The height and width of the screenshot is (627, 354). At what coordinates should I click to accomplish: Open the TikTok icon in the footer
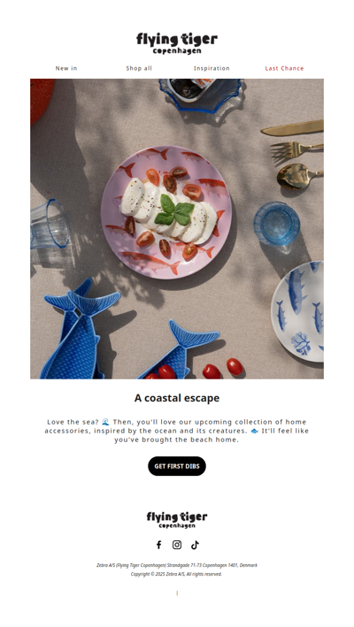click(x=195, y=545)
